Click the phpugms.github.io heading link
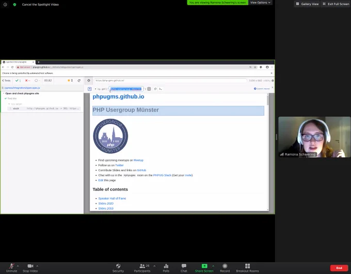The image size is (351, 274). tap(118, 96)
